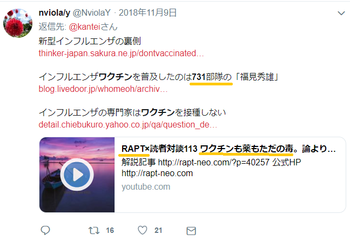Play the YouTube video in the card

77,175
